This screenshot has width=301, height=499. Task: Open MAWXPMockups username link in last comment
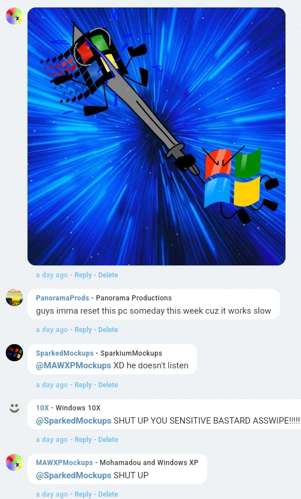click(x=64, y=462)
